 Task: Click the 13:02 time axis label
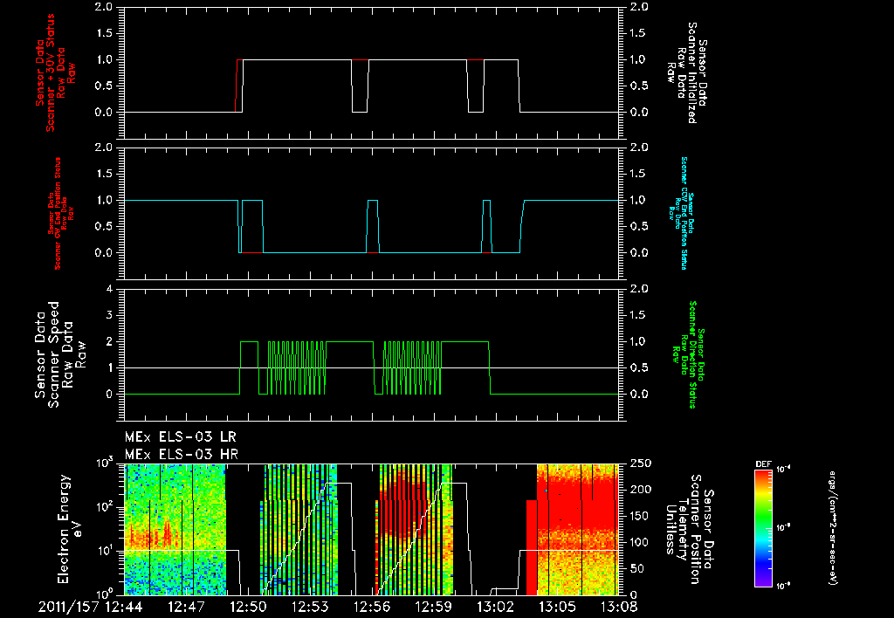point(496,608)
